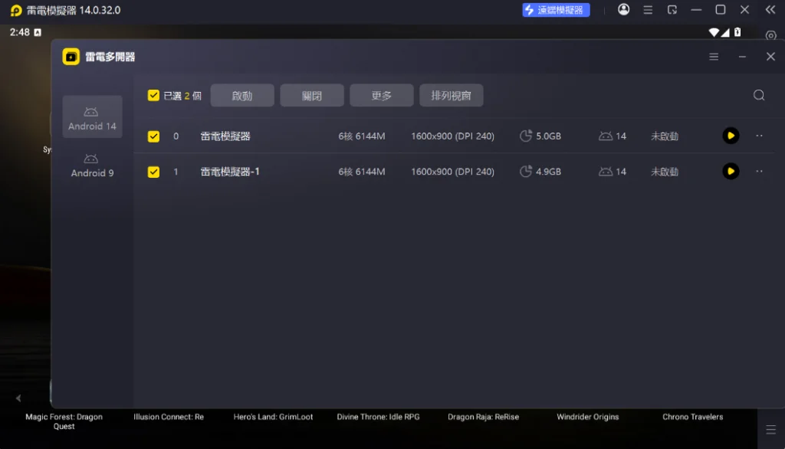Expand the 更多 options button
Image resolution: width=785 pixels, height=449 pixels.
(x=382, y=95)
